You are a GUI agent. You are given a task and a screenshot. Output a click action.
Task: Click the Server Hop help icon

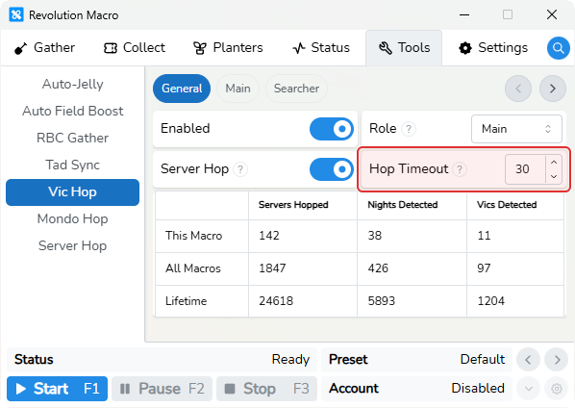pyautogui.click(x=240, y=169)
